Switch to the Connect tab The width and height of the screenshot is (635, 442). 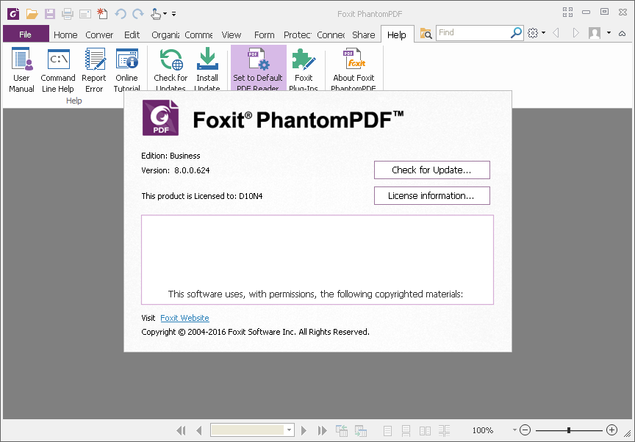[331, 35]
